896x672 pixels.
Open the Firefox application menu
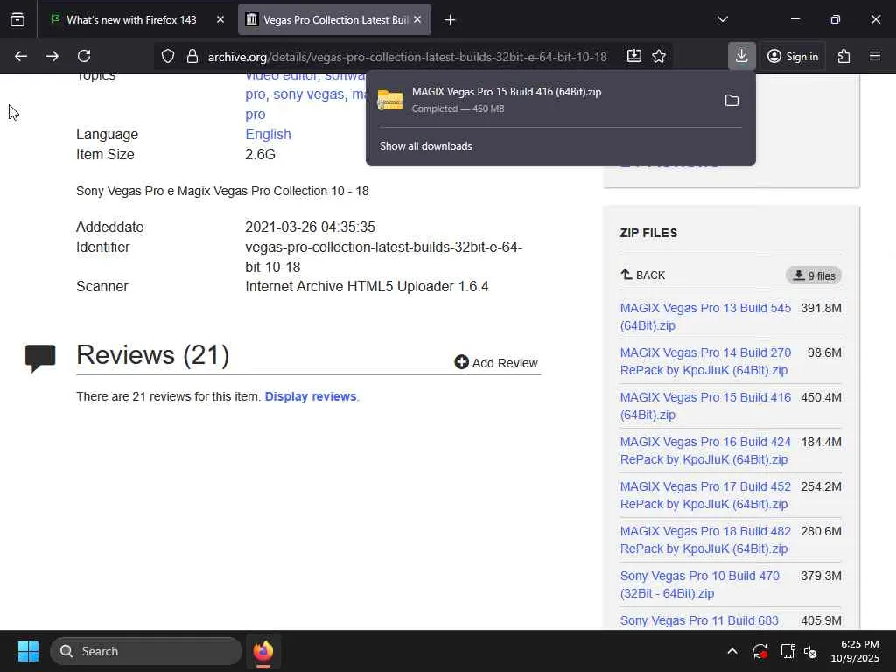tap(875, 56)
